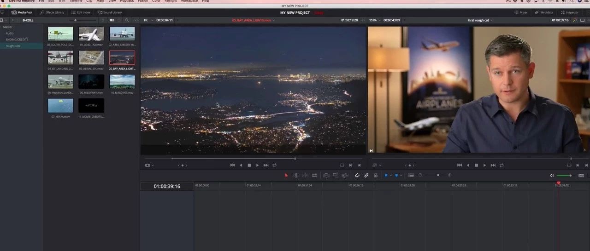The width and height of the screenshot is (590, 251).
Task: Select the 05_BAY_AREA_LIGHTS clip thumbnail
Action: 122,57
